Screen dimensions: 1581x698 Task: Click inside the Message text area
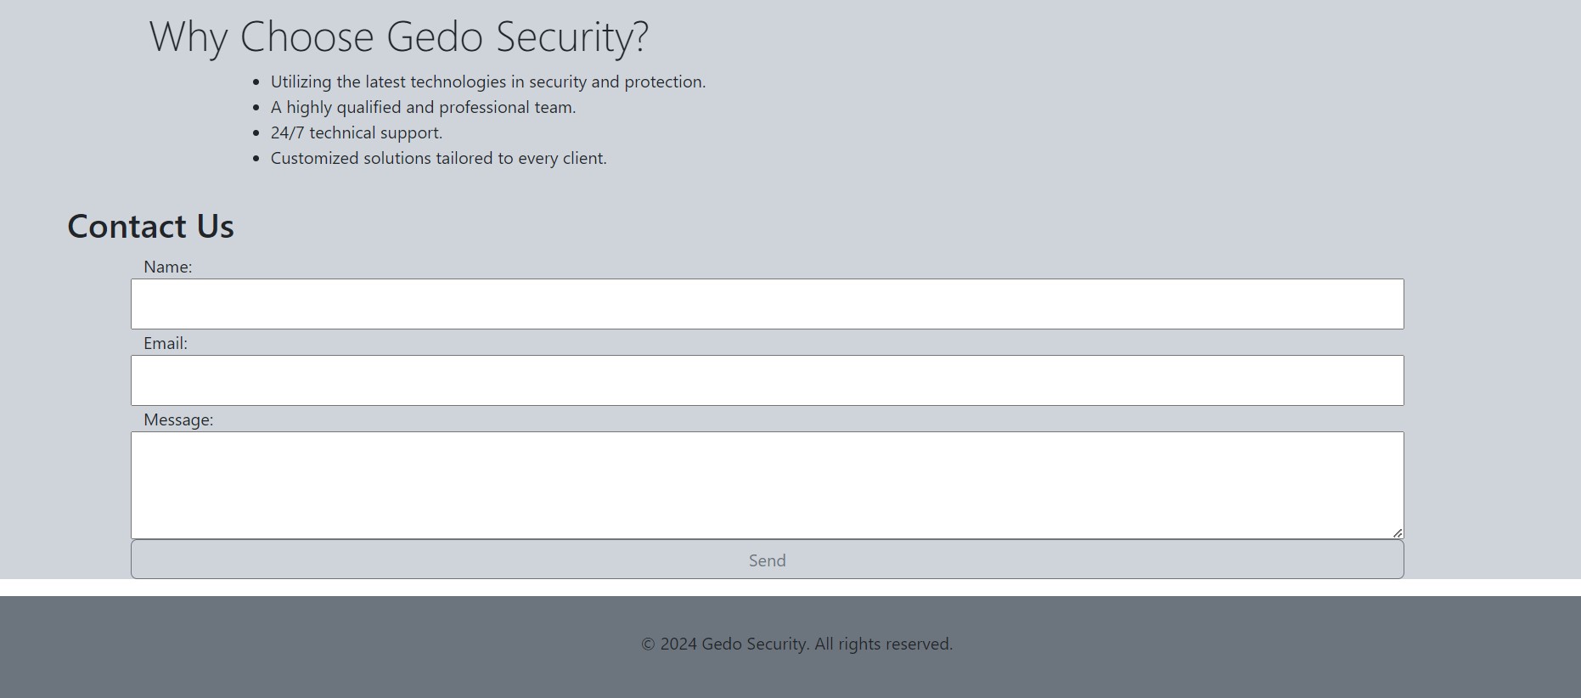[767, 485]
